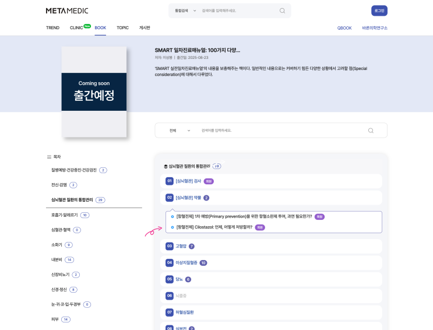433x330 pixels.
Task: Click the 저자 and 출간일 2025-08-23 line
Action: click(x=181, y=58)
